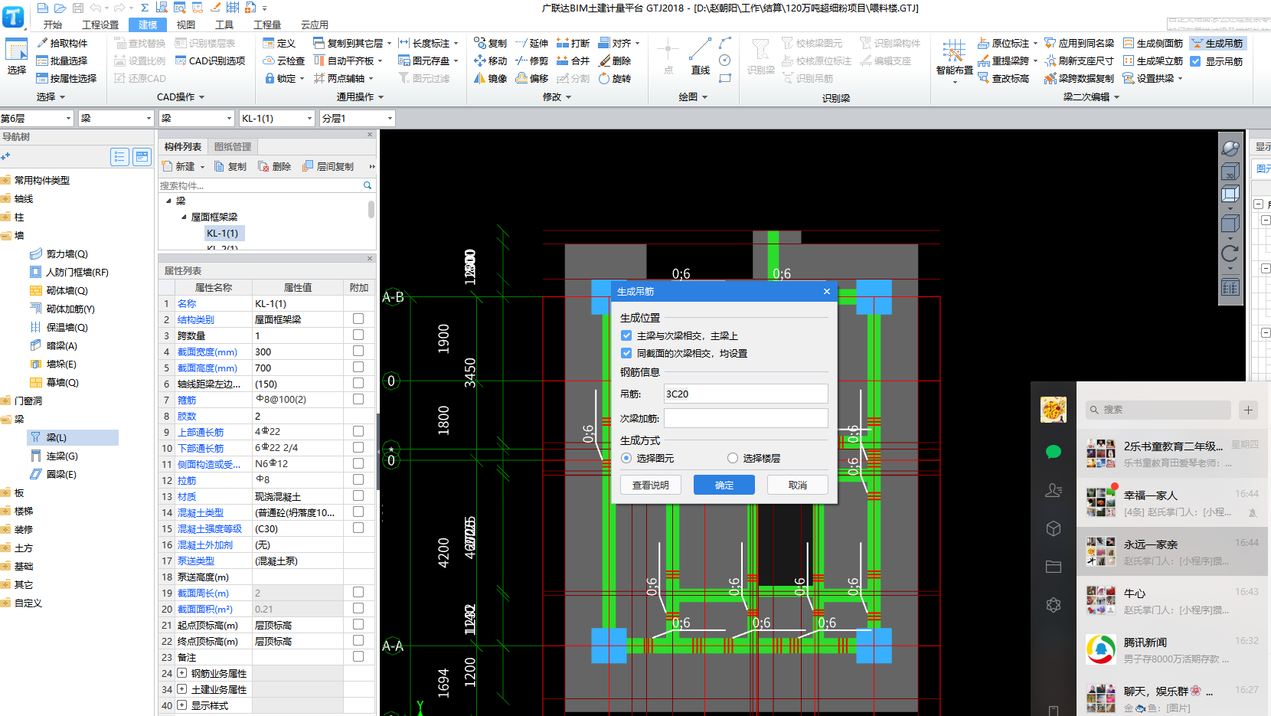Collapse the 屋面框架梁 tree node
This screenshot has height=716, width=1271.
pos(184,217)
